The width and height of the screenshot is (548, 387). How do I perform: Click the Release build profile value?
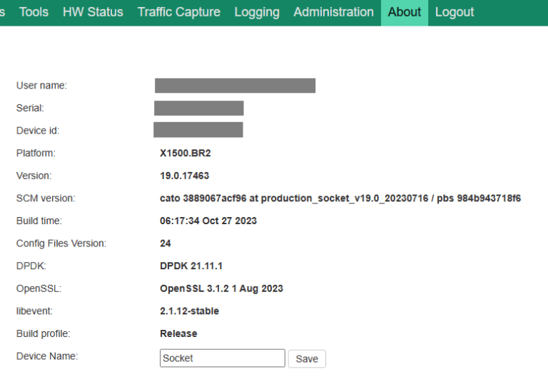(x=178, y=334)
